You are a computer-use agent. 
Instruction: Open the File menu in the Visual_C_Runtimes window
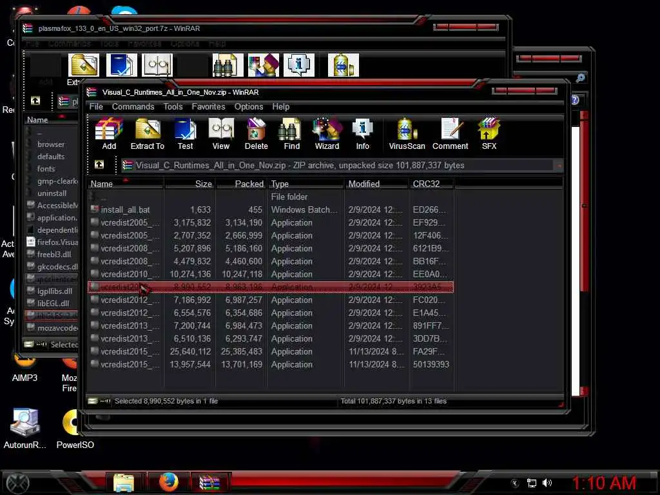[x=96, y=106]
